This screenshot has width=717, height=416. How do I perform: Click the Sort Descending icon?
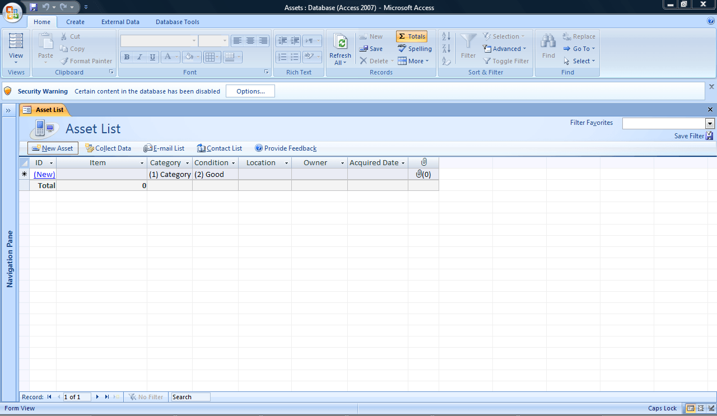pyautogui.click(x=446, y=49)
